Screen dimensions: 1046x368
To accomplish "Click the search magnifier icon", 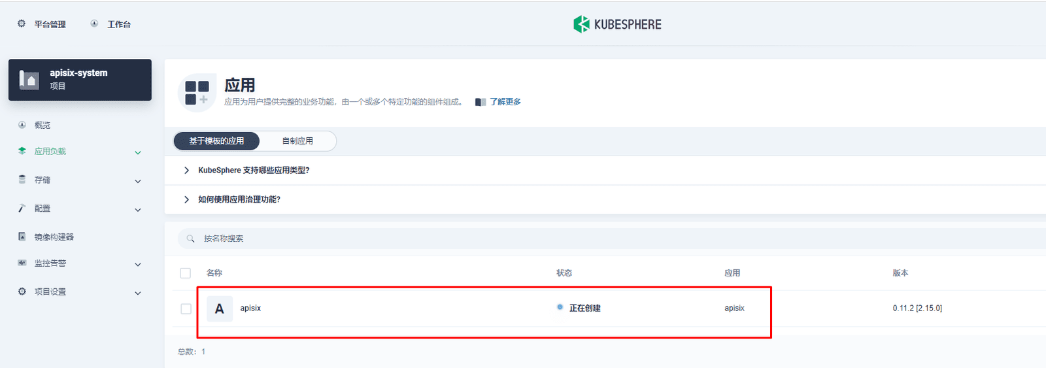I will [x=191, y=239].
